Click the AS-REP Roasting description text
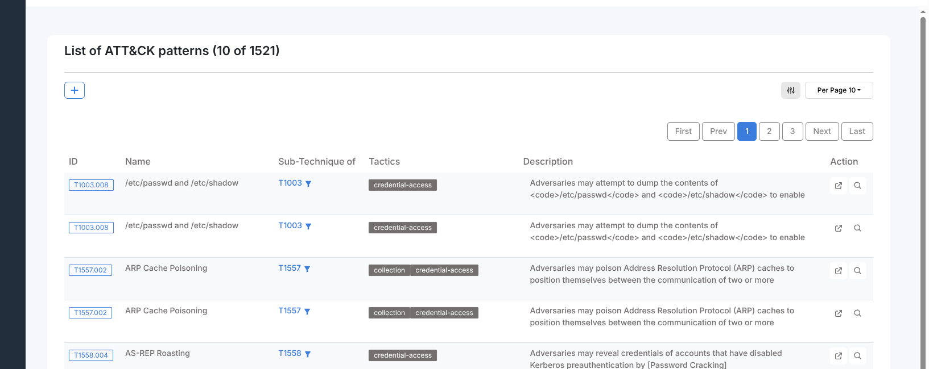Image resolution: width=929 pixels, height=369 pixels. (656, 359)
